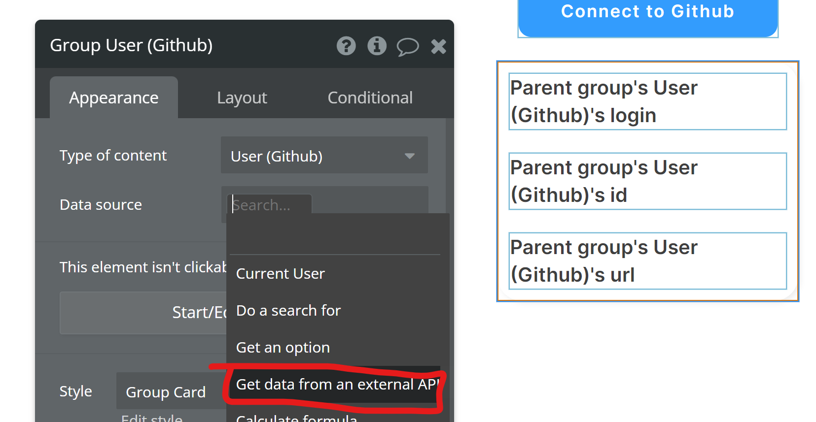Switch to the Layout tab
Viewport: 816px width, 422px height.
242,97
